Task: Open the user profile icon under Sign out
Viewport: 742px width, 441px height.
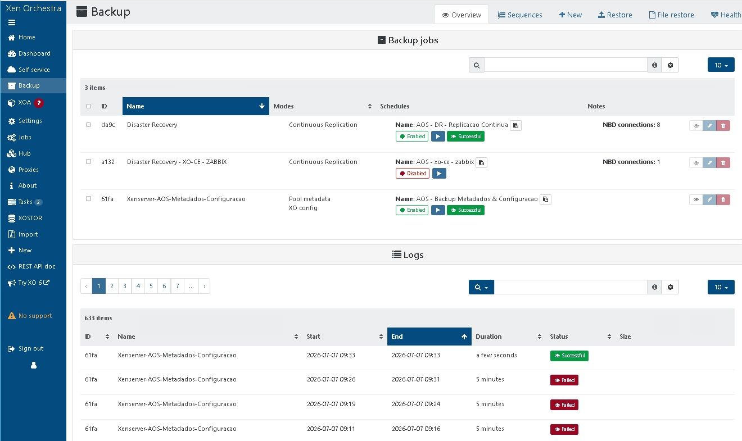Action: [x=34, y=365]
